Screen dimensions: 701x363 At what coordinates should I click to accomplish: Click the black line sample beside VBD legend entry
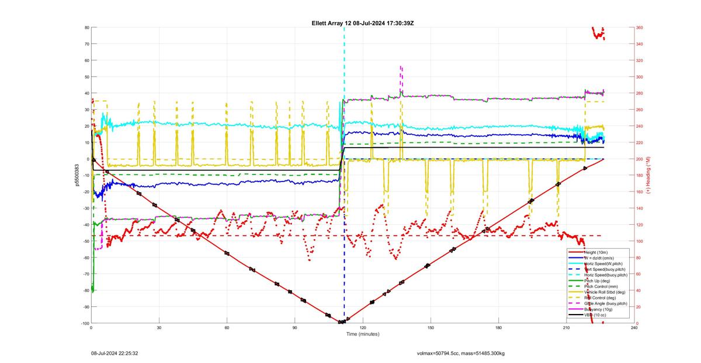pos(576,315)
